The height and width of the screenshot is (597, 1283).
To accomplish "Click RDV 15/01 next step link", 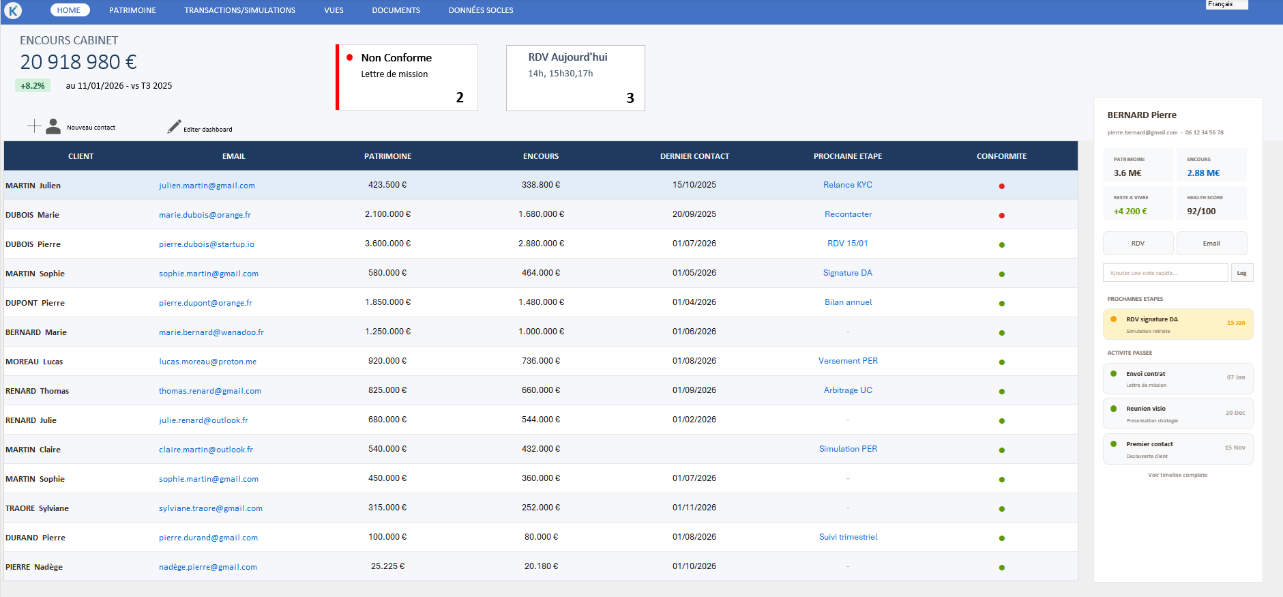I will (848, 244).
